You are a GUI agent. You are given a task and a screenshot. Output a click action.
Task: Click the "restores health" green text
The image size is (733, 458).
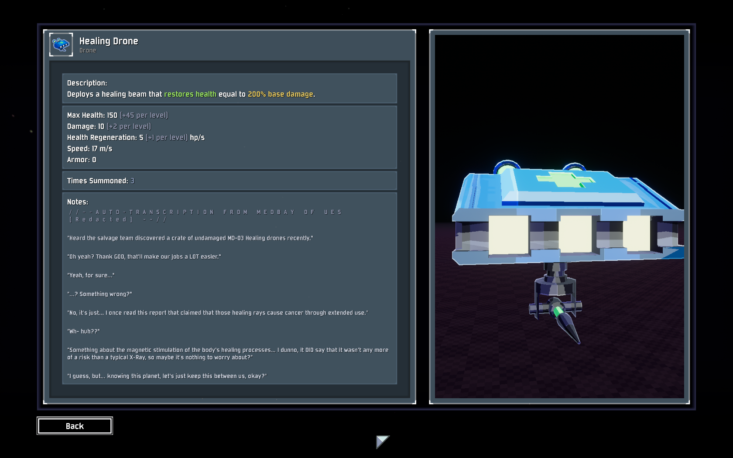click(x=190, y=94)
